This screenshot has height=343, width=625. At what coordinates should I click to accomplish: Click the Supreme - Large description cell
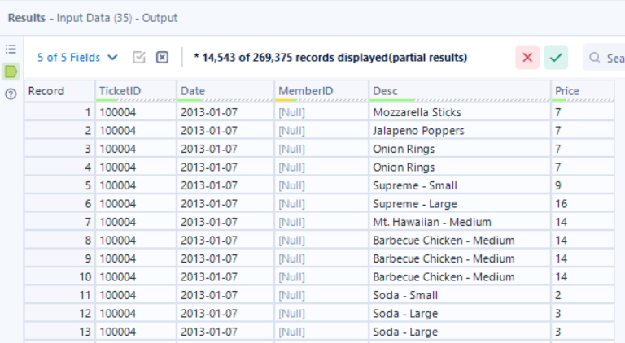point(415,203)
